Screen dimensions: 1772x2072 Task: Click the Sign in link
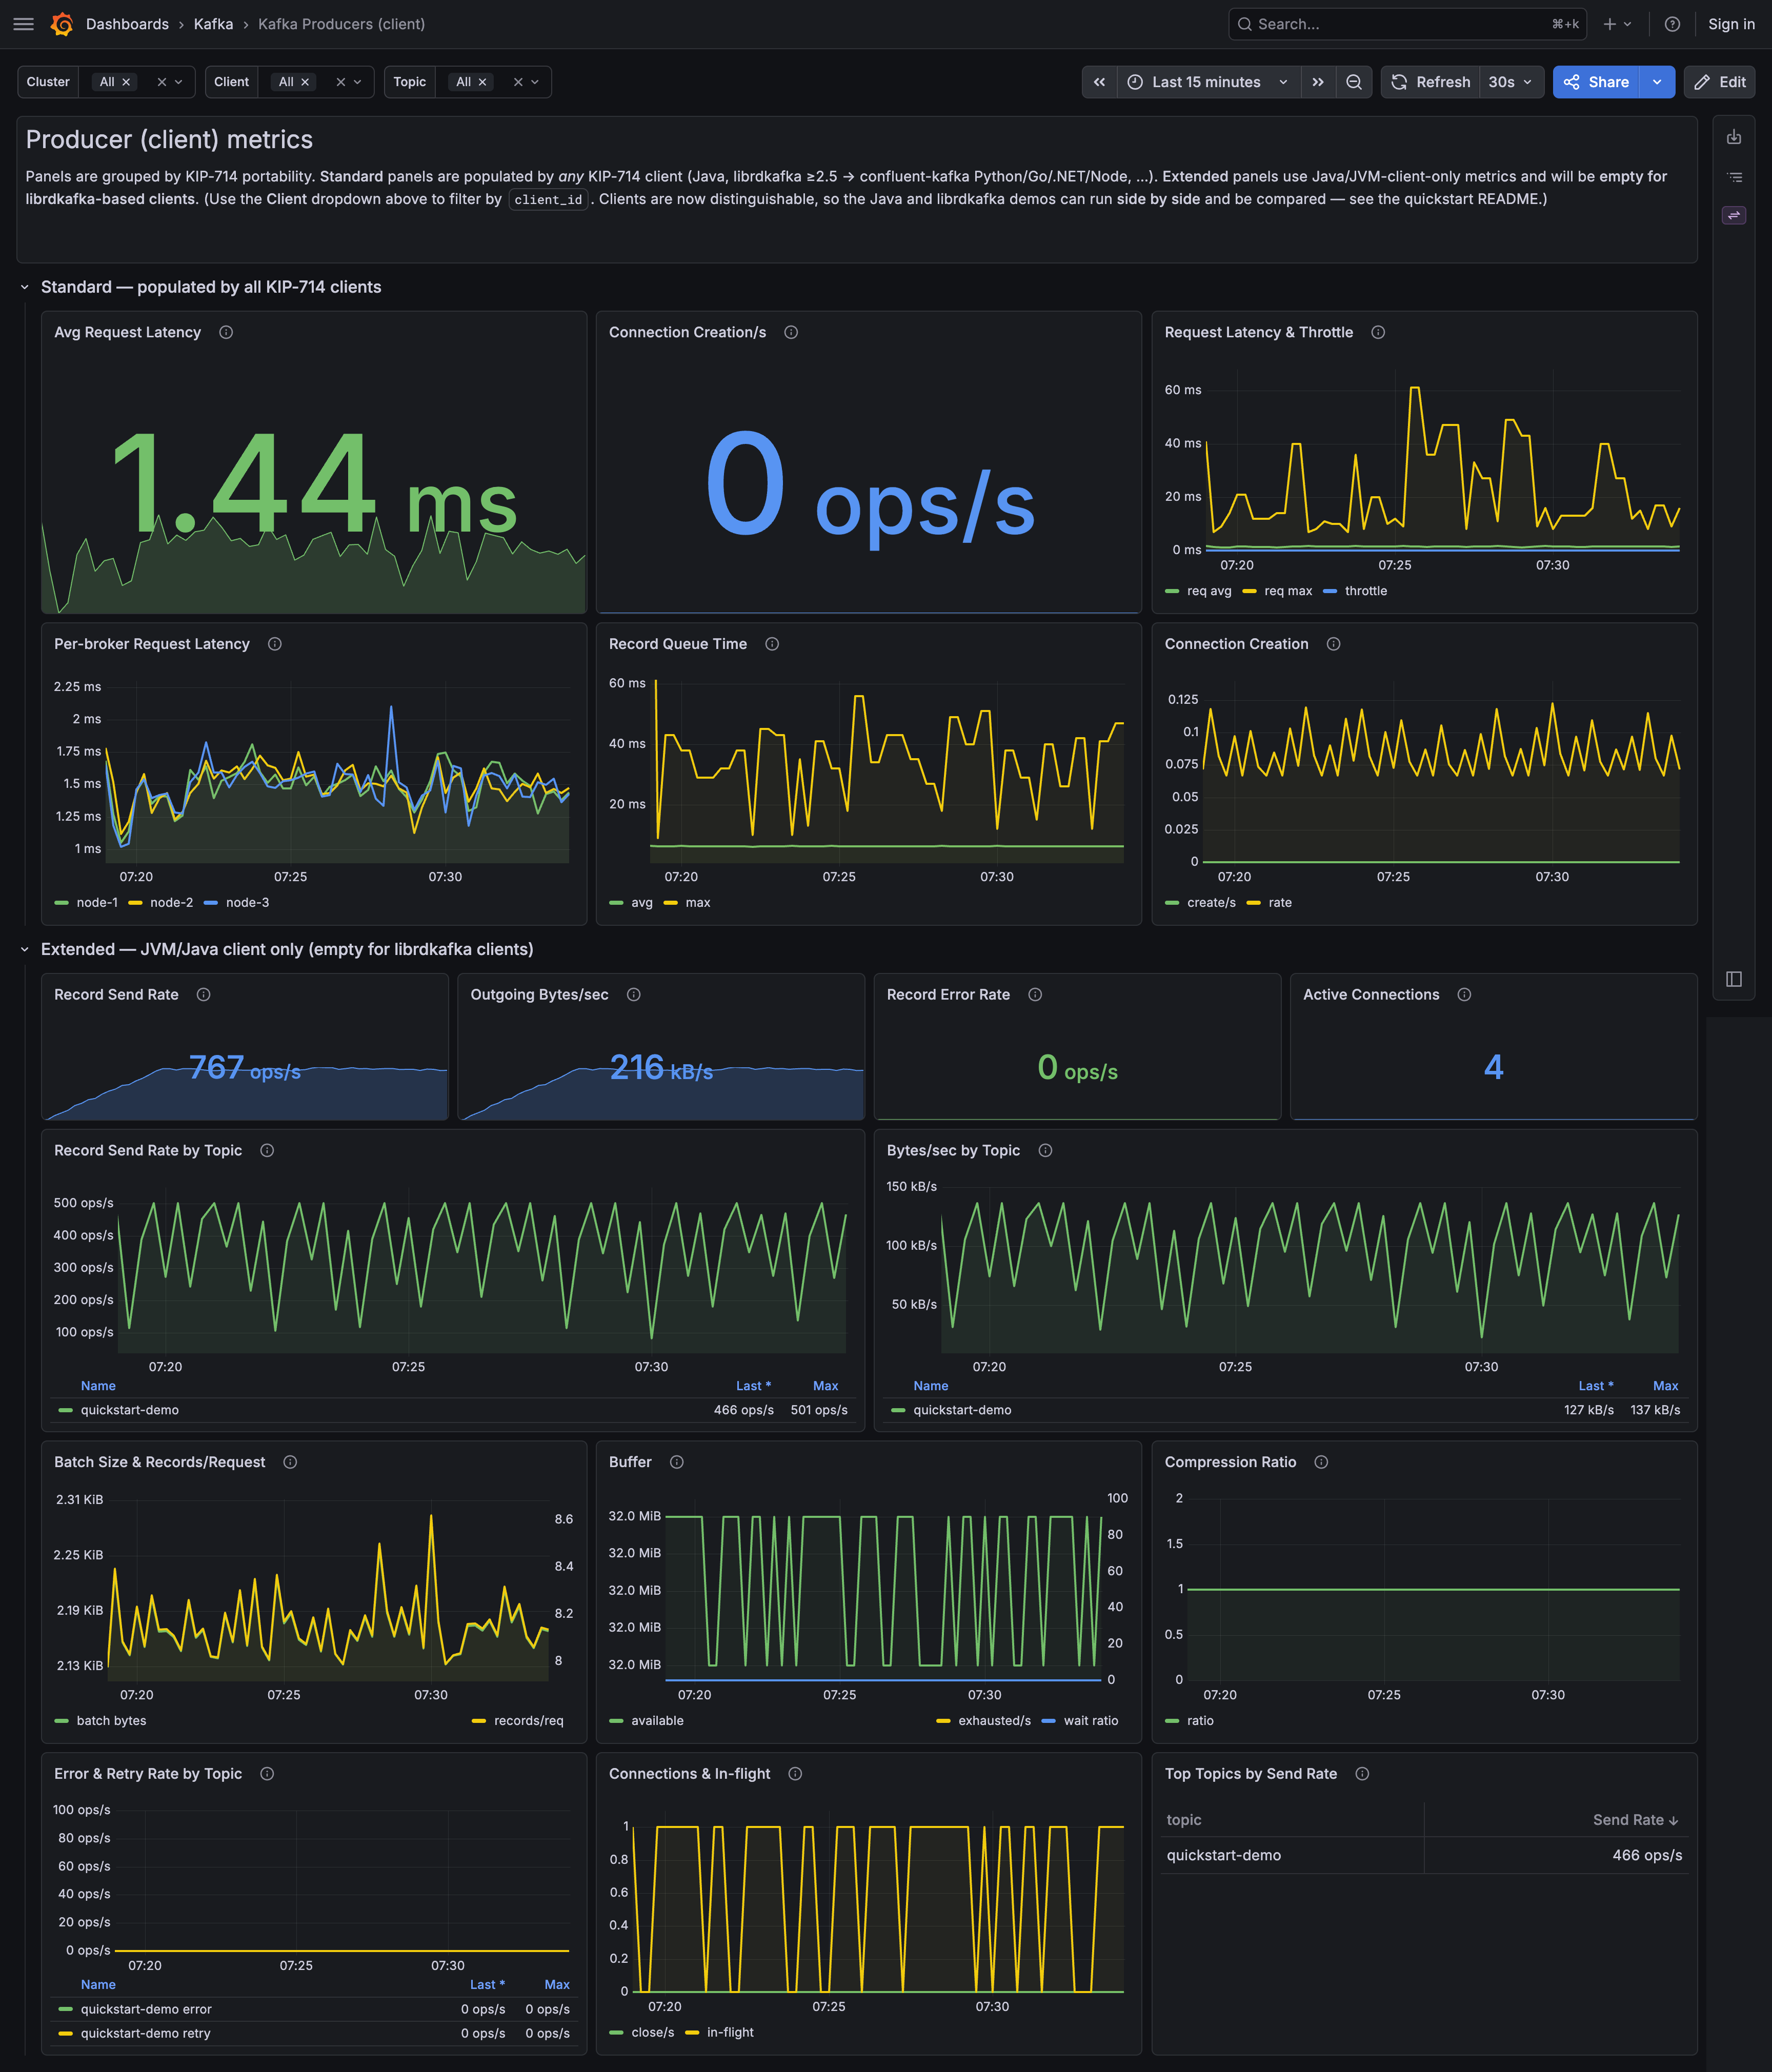(x=1731, y=24)
